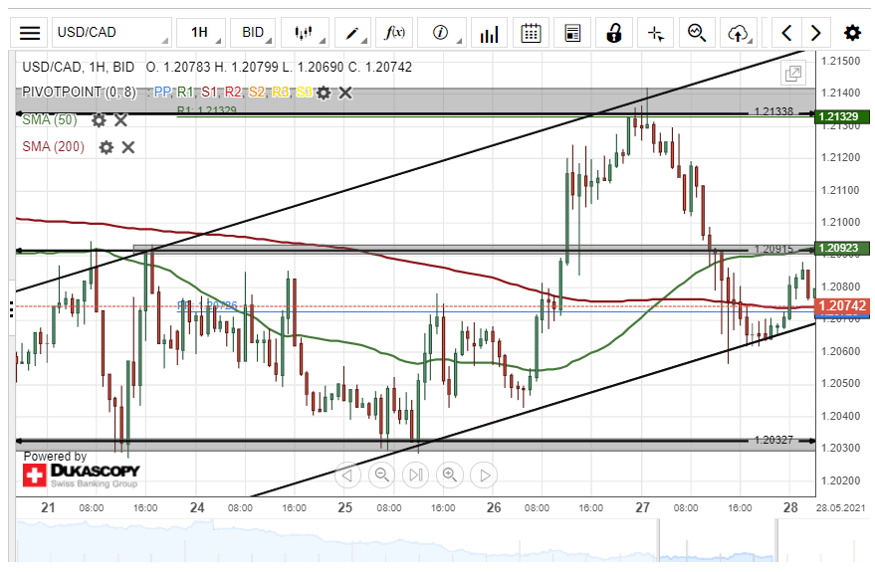Open PIVOTPOINT indicator settings gear
The width and height of the screenshot is (875, 572).
(324, 93)
